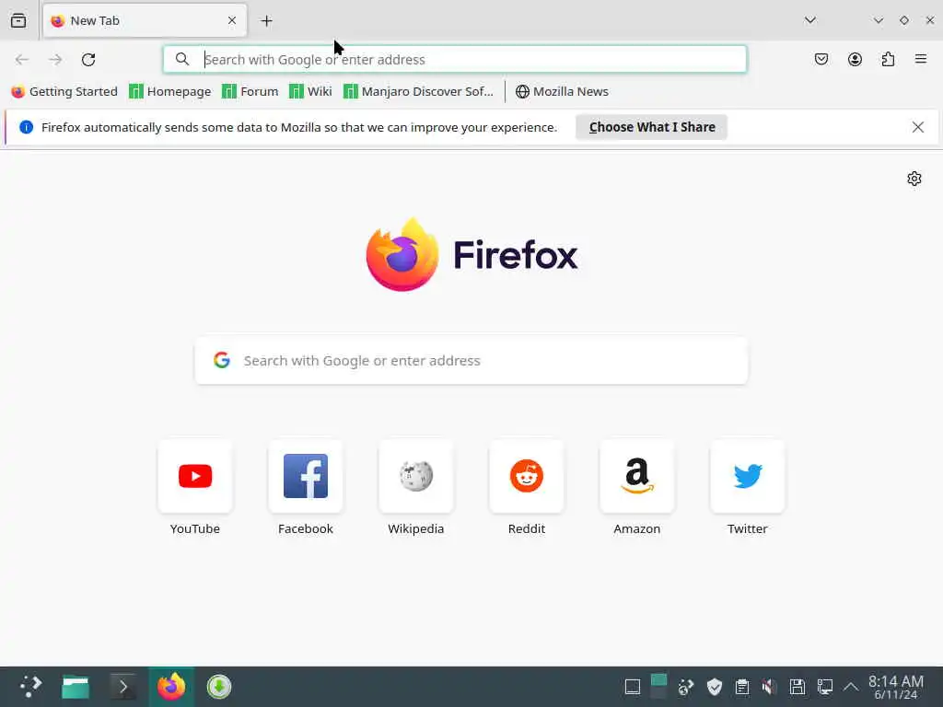
Task: Switch desktops using the pager widget
Action: point(658,687)
